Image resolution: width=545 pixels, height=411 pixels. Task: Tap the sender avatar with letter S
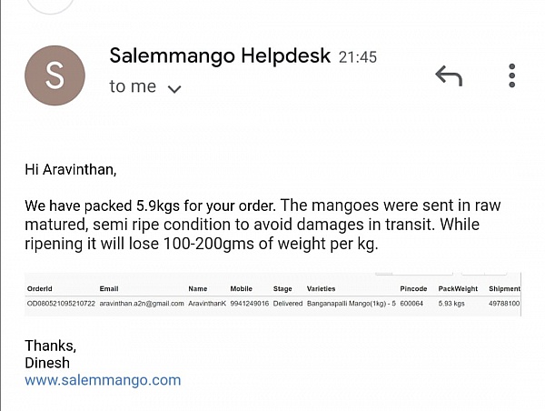point(54,76)
